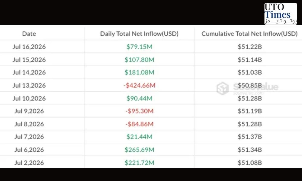302x181 pixels.
Task: Click the -$95.30M outflow entry
Action: tap(139, 111)
